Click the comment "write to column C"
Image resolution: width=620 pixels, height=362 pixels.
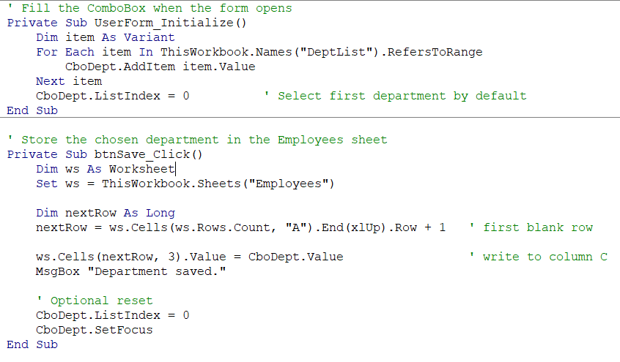(538, 257)
